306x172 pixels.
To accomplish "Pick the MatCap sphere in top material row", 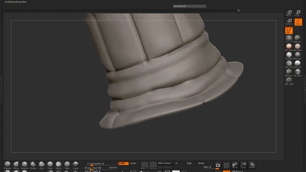I will [297, 39].
